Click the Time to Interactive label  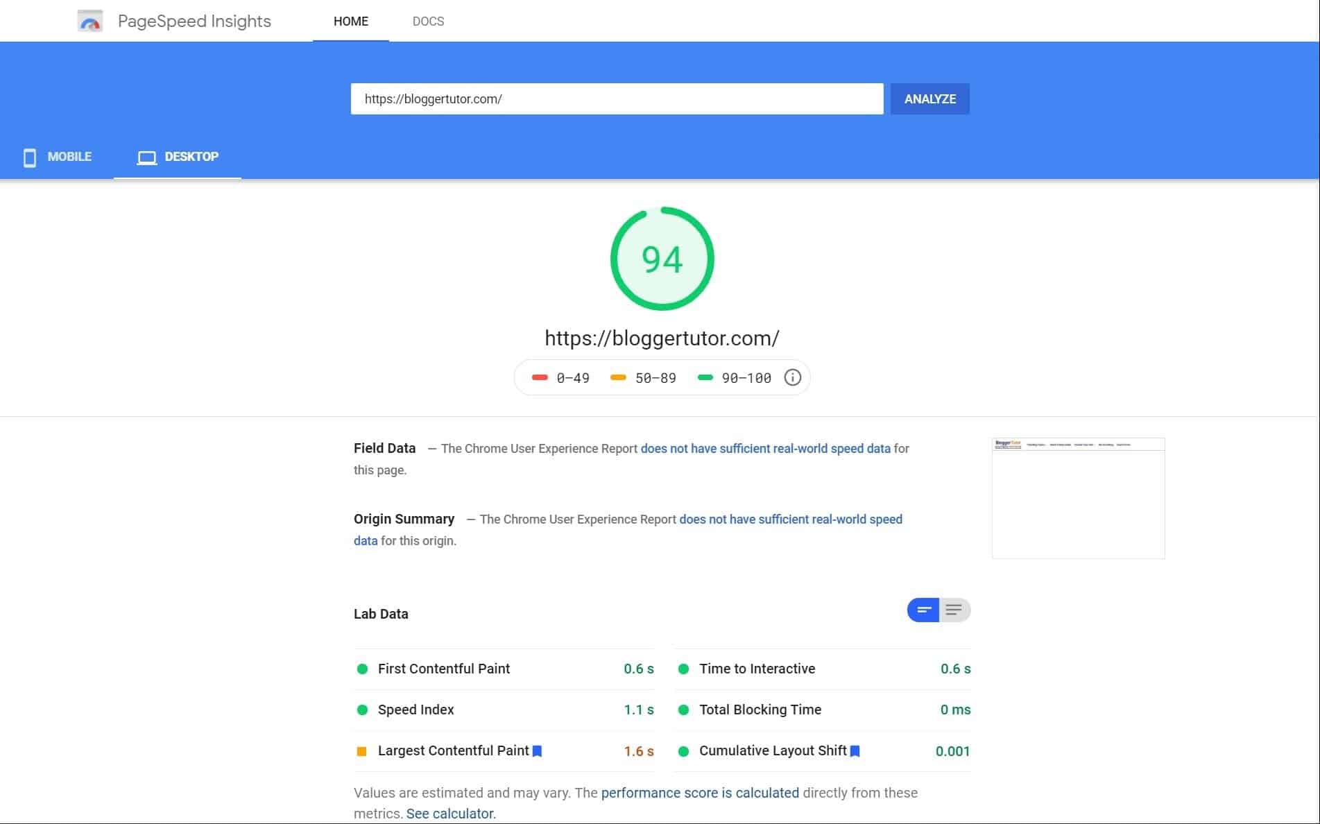coord(757,669)
